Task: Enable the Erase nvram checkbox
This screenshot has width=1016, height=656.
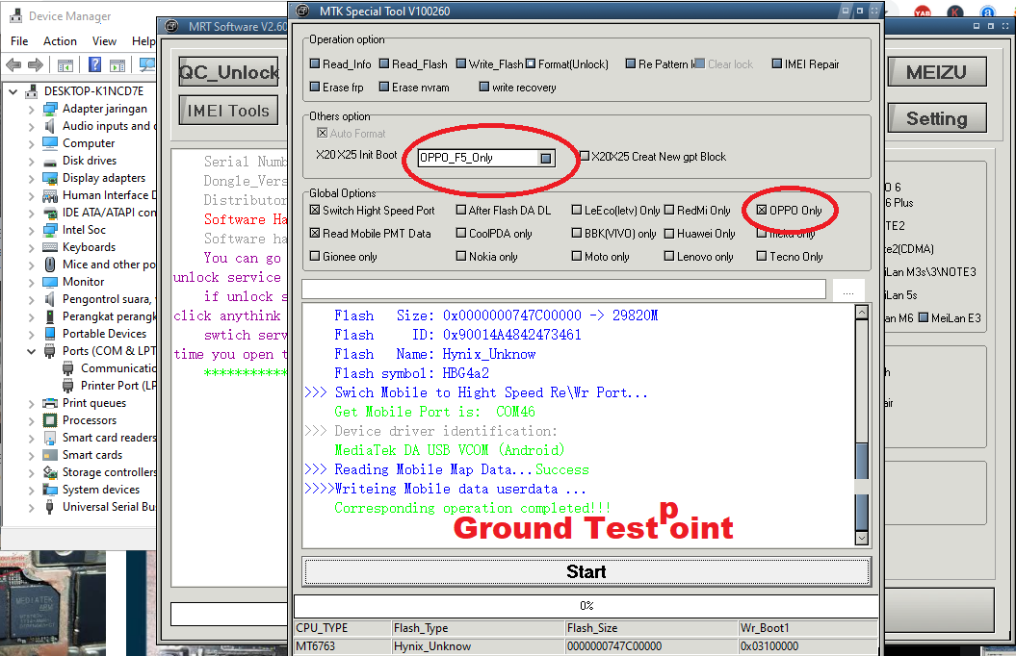Action: (x=384, y=87)
